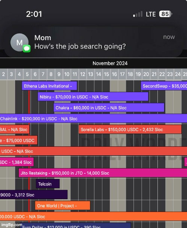Select day 18 in the date header
This screenshot has height=228, width=187.
pos(130,74)
